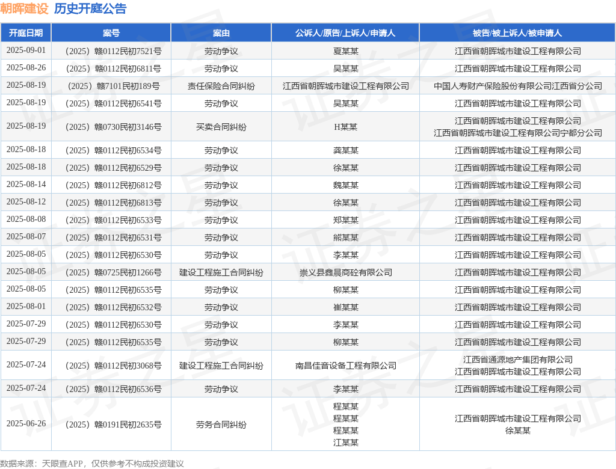
Task: Click the 朝晖建设 title text
Action: 24,8
